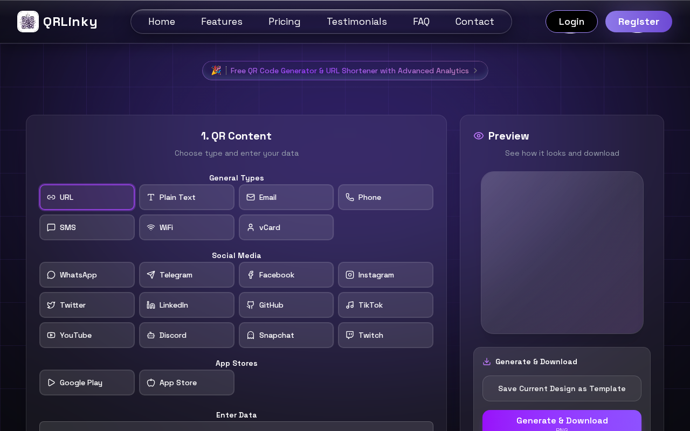Click the Login button
This screenshot has width=690, height=431.
tap(571, 22)
